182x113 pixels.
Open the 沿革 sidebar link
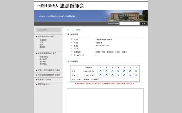pyautogui.click(x=41, y=42)
